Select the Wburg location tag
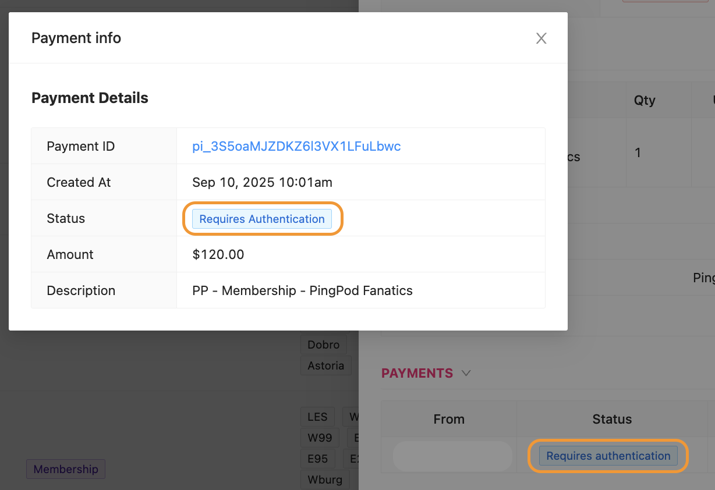The height and width of the screenshot is (490, 715). coord(325,480)
